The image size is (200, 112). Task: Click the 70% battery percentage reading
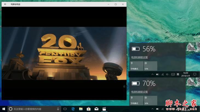tap(149, 83)
